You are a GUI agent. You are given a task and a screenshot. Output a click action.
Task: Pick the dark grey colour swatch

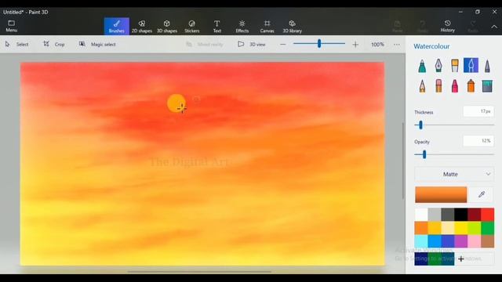tap(448, 215)
